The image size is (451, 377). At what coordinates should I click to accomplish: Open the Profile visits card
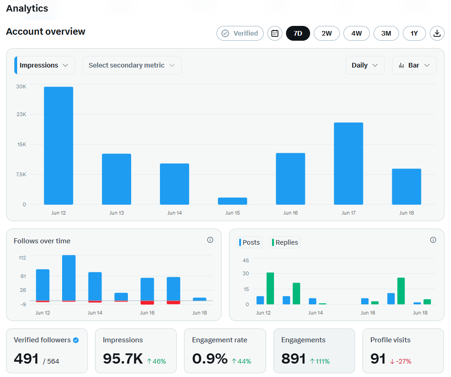(x=403, y=351)
